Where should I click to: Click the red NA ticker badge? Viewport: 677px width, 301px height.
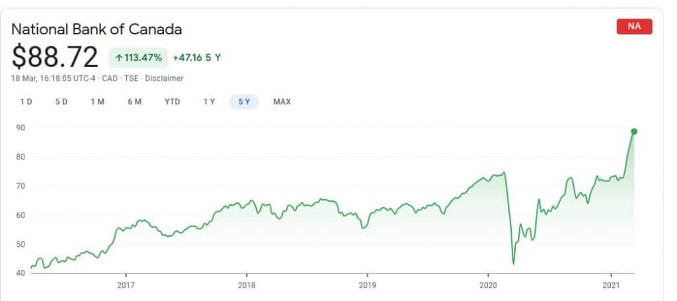tap(634, 27)
